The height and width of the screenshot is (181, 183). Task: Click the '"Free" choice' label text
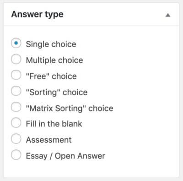click(x=51, y=76)
